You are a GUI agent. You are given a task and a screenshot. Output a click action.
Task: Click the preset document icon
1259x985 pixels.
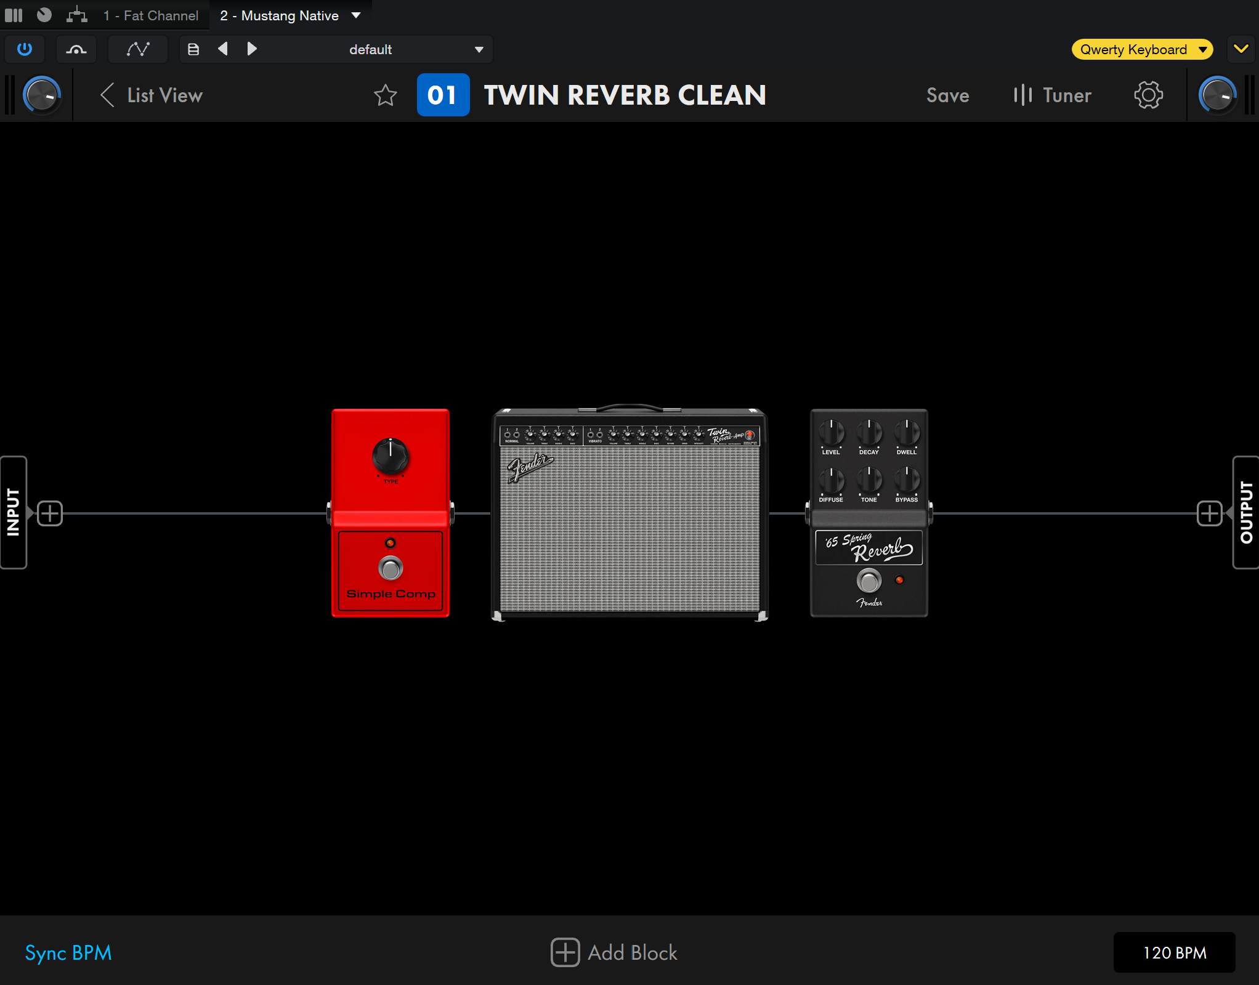click(193, 49)
